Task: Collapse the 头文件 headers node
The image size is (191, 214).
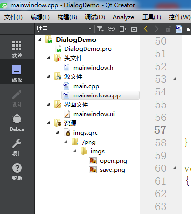Action: pyautogui.click(x=48, y=58)
